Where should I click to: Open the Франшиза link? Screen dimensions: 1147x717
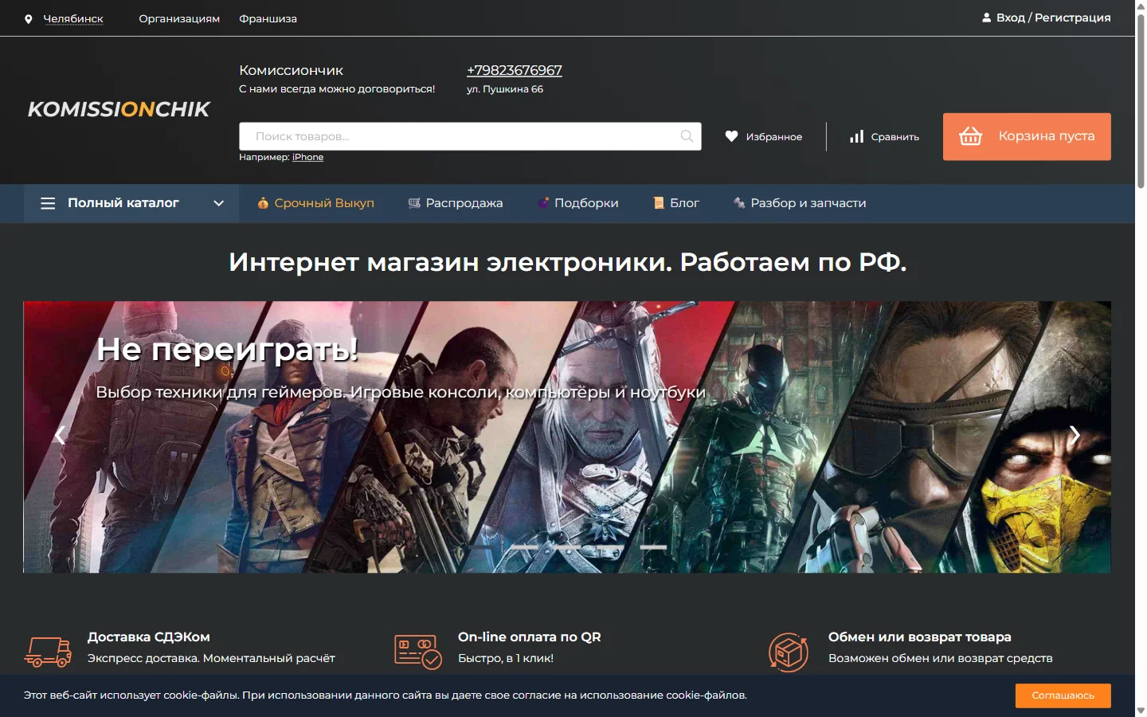pyautogui.click(x=268, y=18)
